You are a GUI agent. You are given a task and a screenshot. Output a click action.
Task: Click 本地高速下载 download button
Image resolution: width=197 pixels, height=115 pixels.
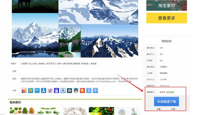(167, 101)
